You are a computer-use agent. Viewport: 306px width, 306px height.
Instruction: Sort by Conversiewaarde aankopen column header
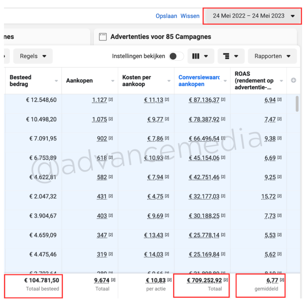(x=198, y=81)
